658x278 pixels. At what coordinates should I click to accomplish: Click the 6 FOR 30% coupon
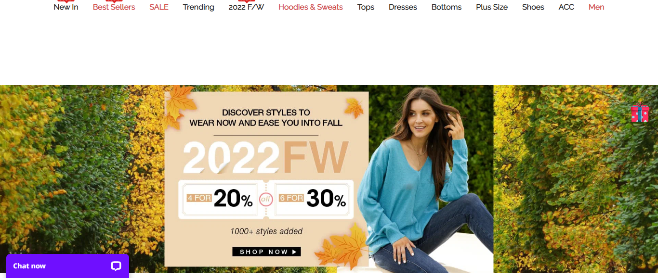pos(313,199)
